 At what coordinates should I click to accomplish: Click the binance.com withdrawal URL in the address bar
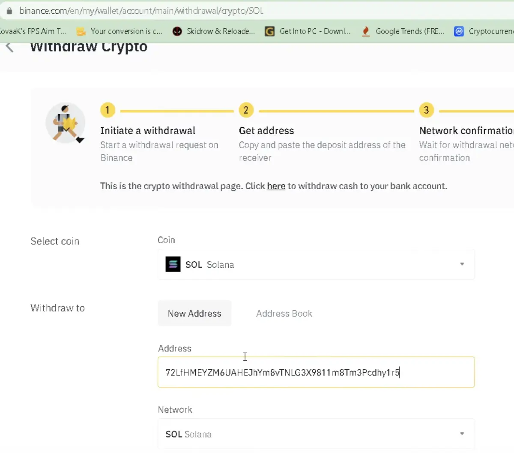point(141,11)
